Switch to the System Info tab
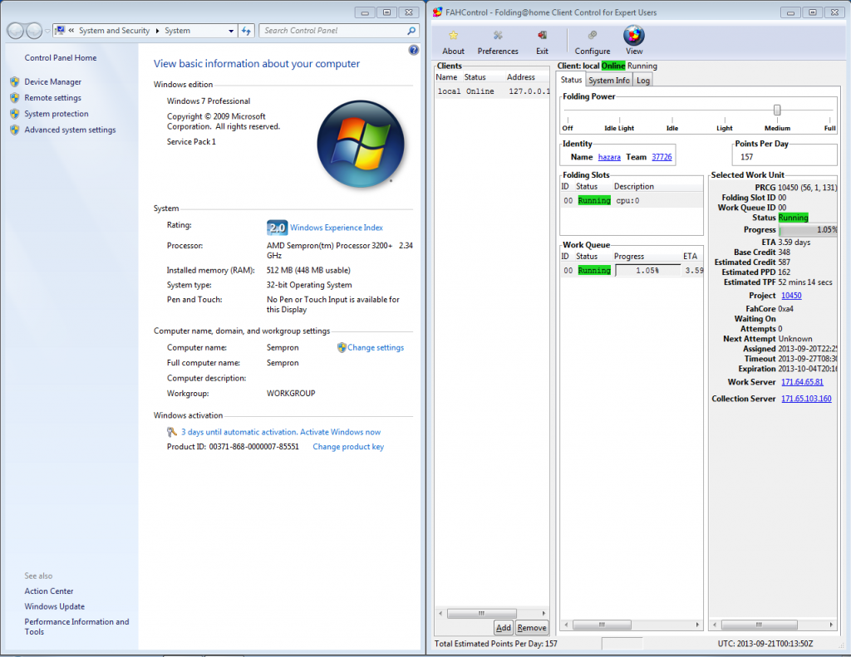The height and width of the screenshot is (657, 851). click(609, 81)
